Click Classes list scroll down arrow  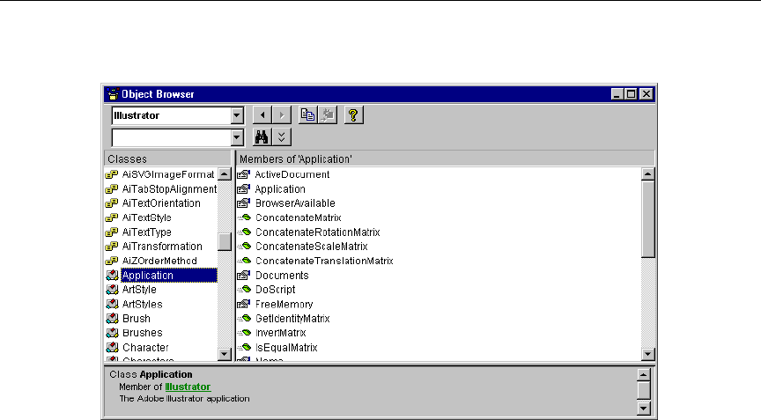(225, 354)
